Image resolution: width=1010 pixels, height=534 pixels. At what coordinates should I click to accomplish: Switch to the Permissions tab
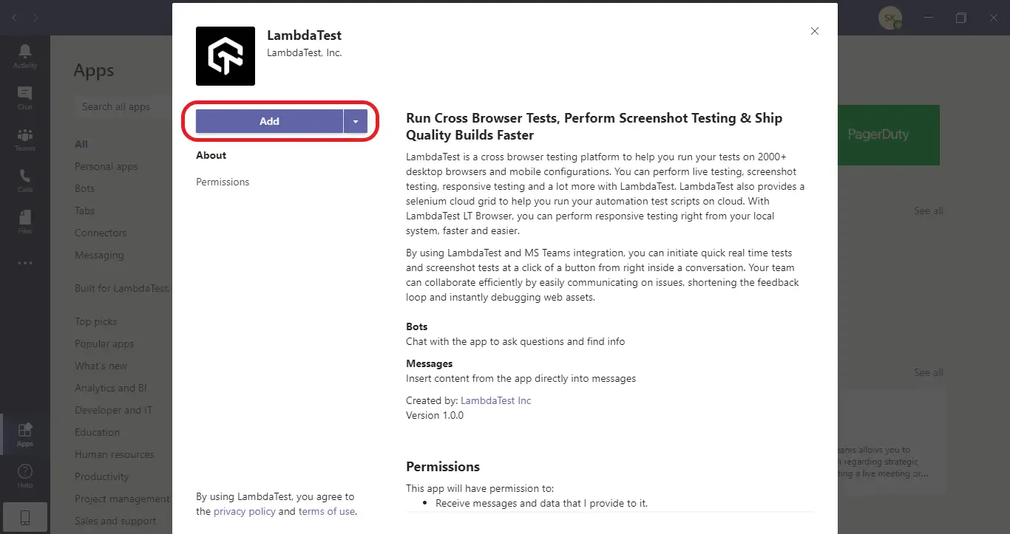(222, 182)
